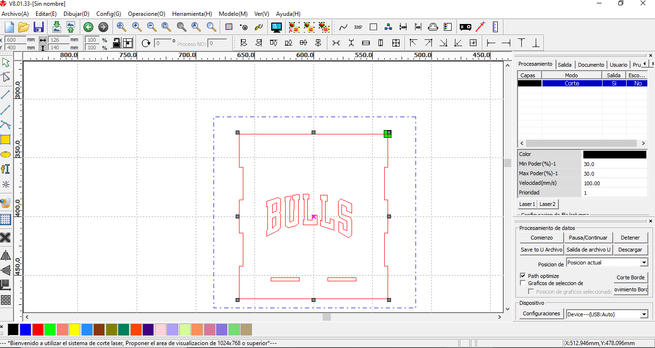Click the vertical mirror tool in left toolbar
655x348 pixels.
click(x=6, y=270)
